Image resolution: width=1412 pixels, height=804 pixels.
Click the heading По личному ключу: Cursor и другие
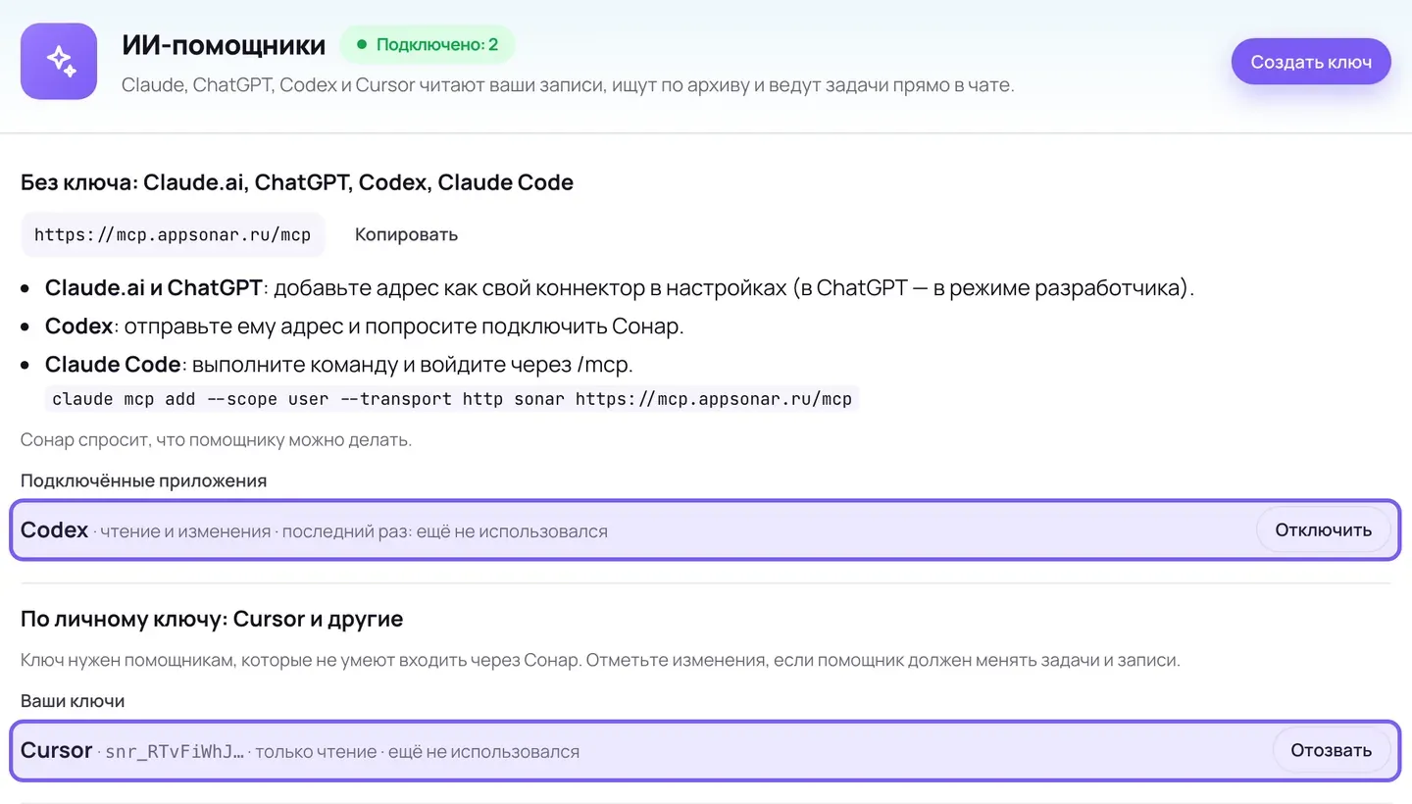[212, 620]
